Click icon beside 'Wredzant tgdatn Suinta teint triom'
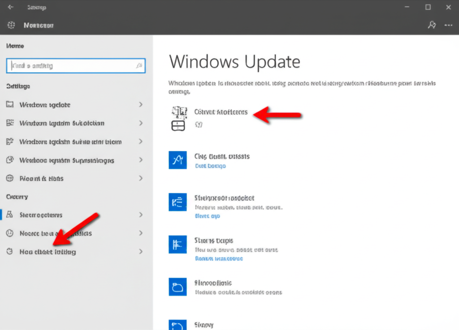The height and width of the screenshot is (330, 459). click(10, 141)
